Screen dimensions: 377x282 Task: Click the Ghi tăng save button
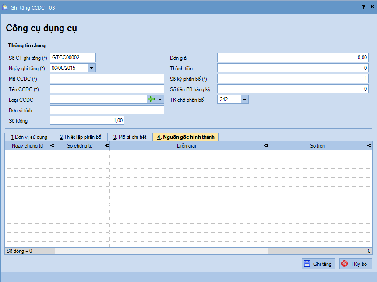[x=318, y=264]
